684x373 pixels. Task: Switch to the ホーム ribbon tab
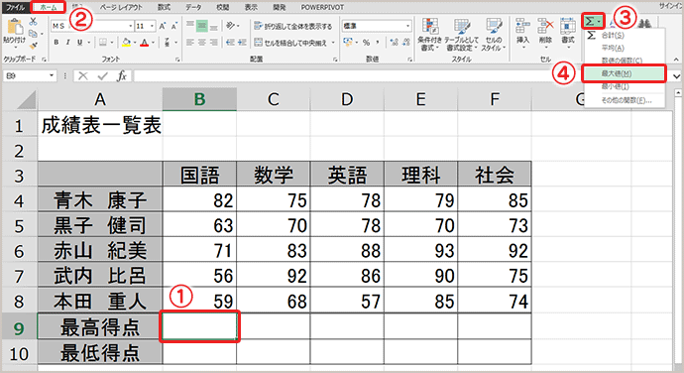click(48, 7)
